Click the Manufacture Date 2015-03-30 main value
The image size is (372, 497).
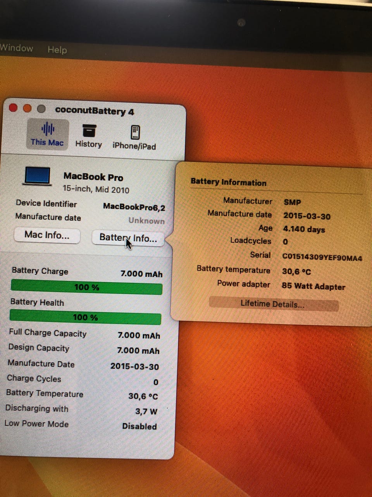134,367
